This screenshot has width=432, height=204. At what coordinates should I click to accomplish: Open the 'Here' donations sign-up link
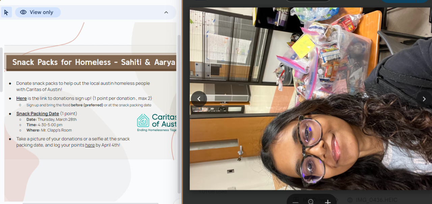(21, 98)
